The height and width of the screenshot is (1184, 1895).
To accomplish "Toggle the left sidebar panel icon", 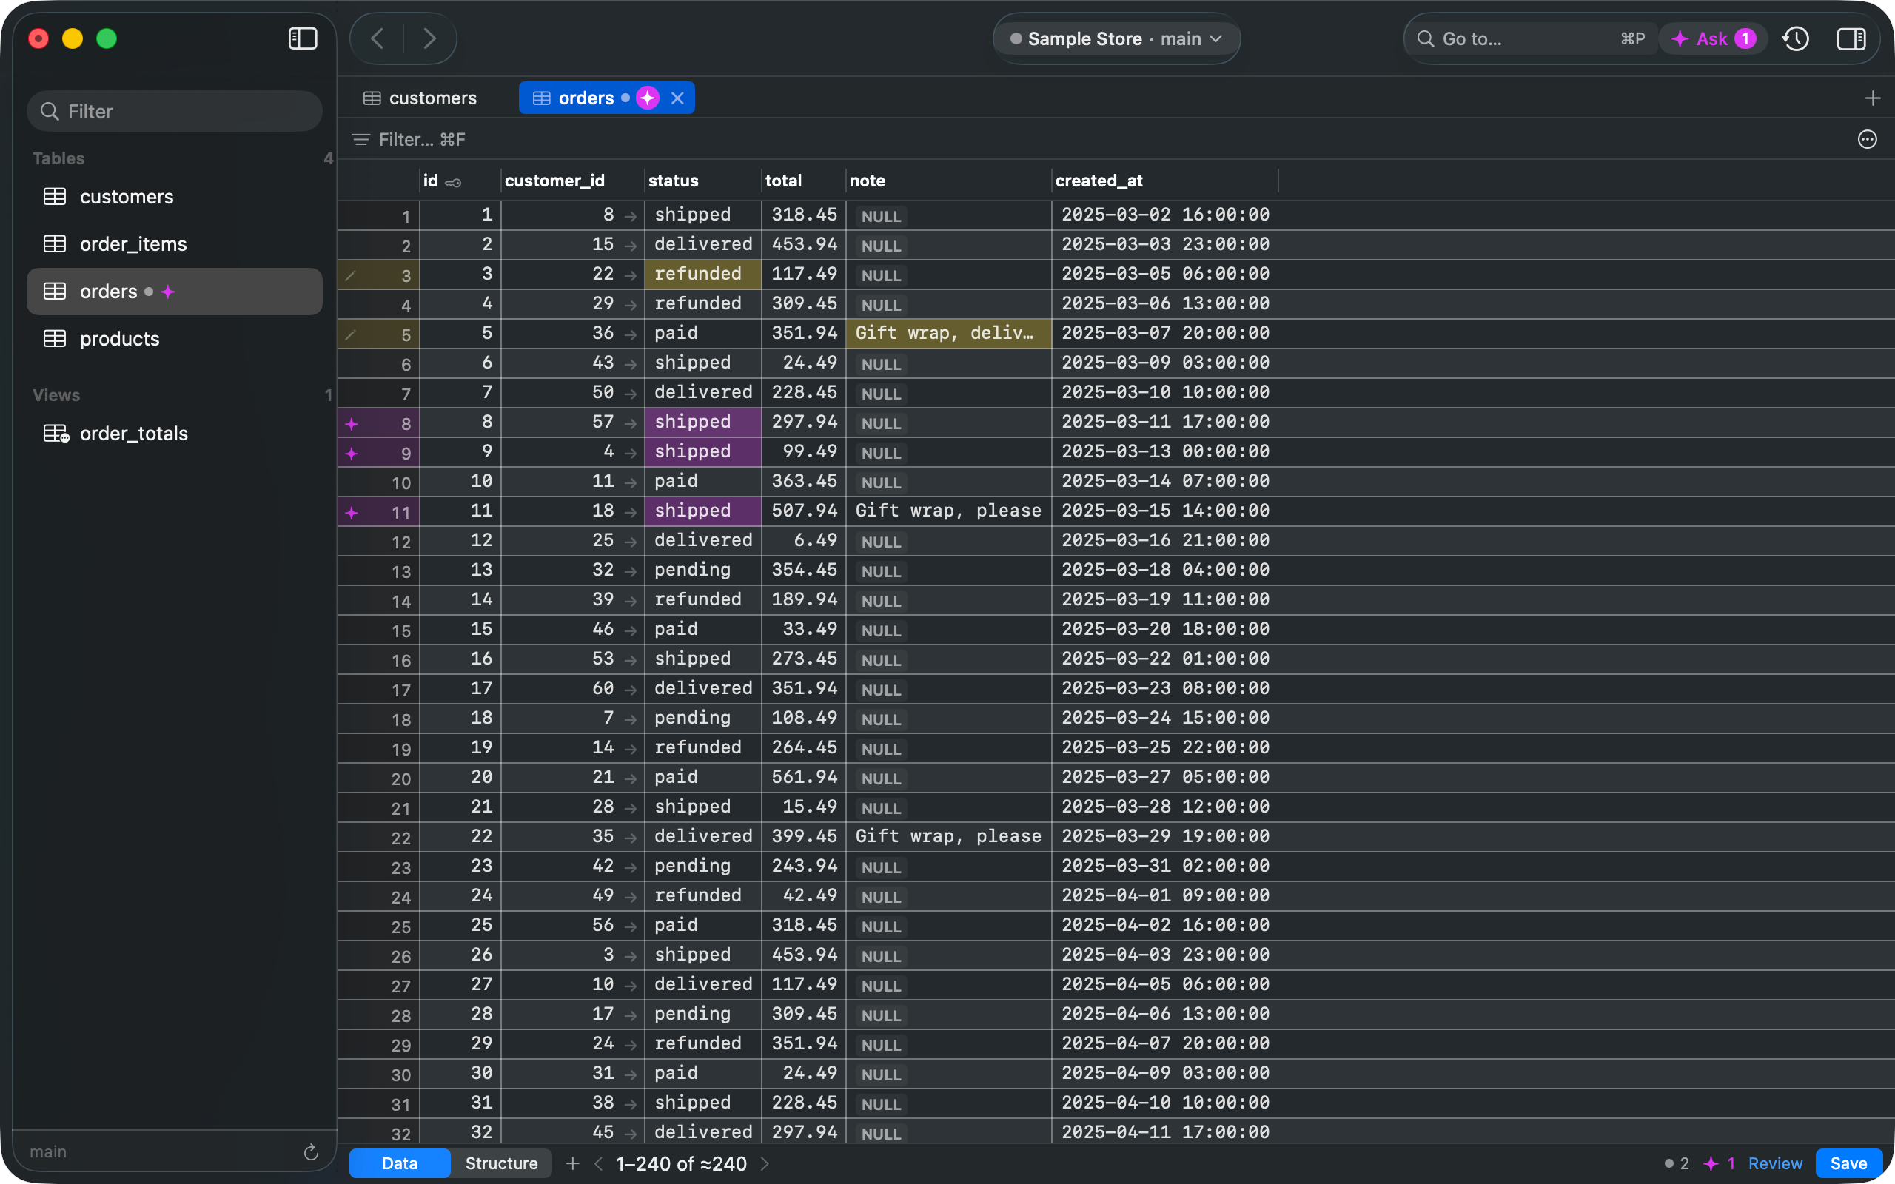I will click(x=302, y=38).
